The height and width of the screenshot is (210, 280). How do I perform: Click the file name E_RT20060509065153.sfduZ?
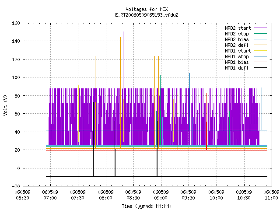(147, 15)
